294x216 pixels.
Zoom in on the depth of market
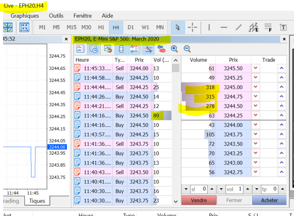(x=174, y=49)
